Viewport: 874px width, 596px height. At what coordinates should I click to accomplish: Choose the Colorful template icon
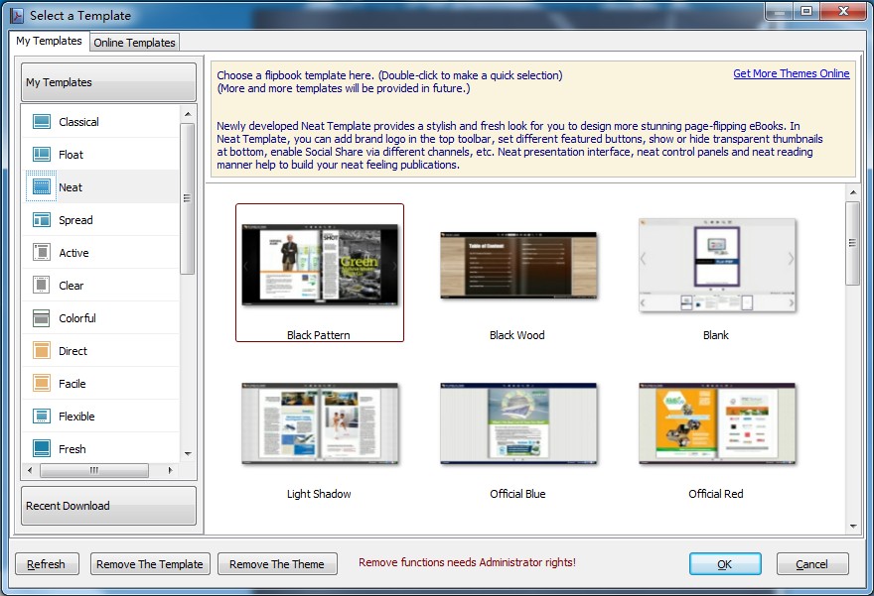(x=42, y=318)
